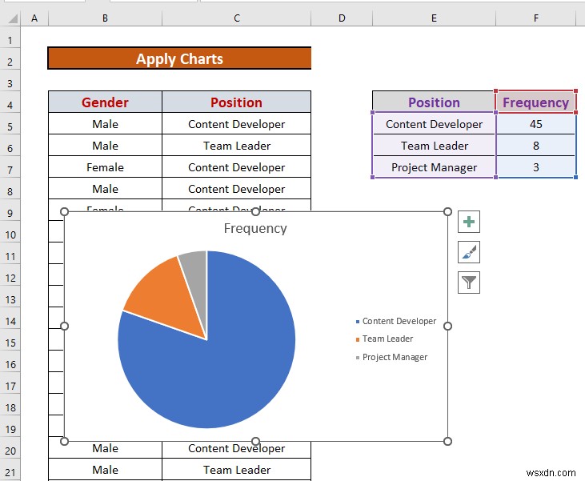
Task: Select Female cell in row 7
Action: tap(105, 167)
